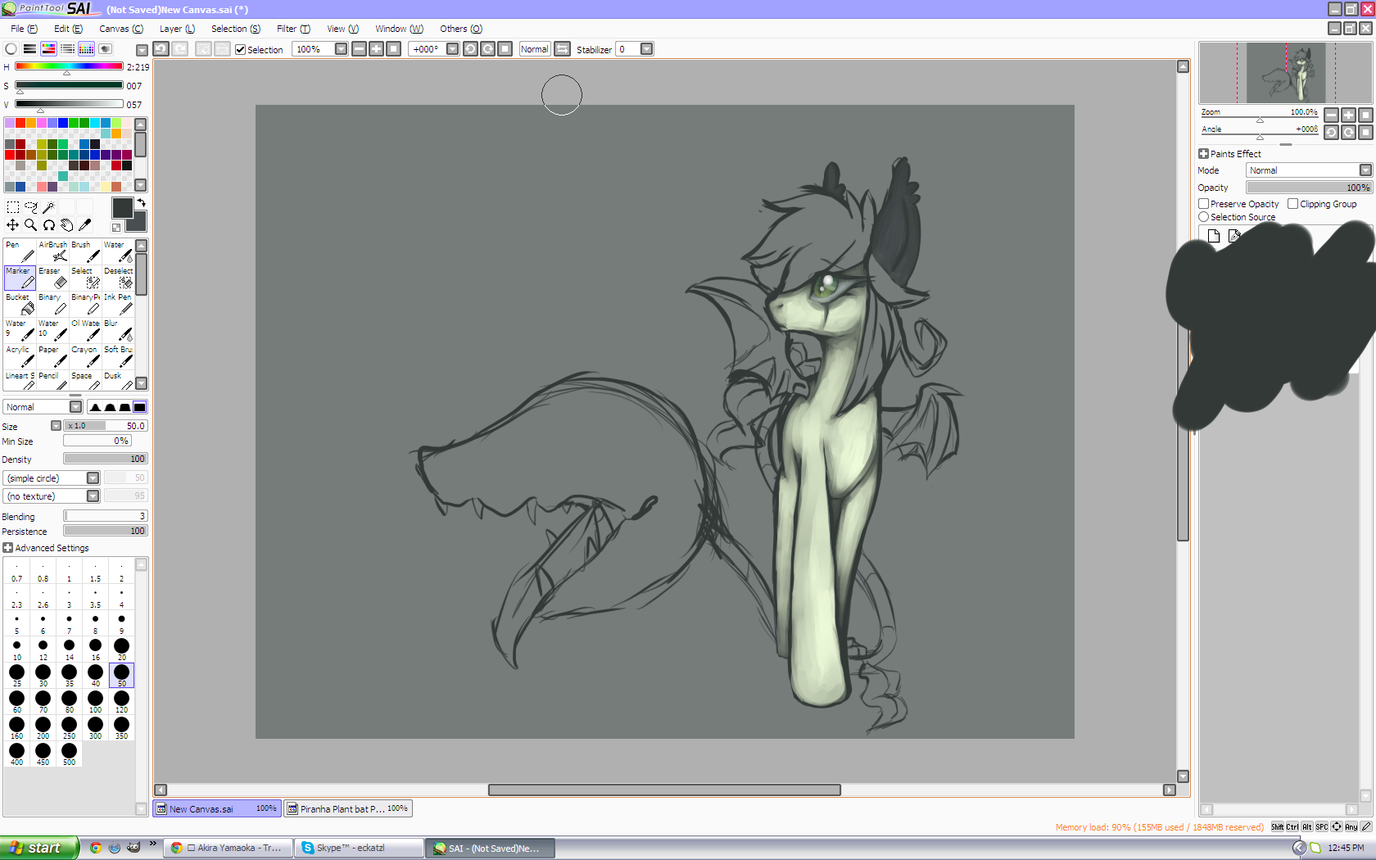Select the Eraser tool
Viewport: 1376px width, 860px height.
[x=52, y=278]
